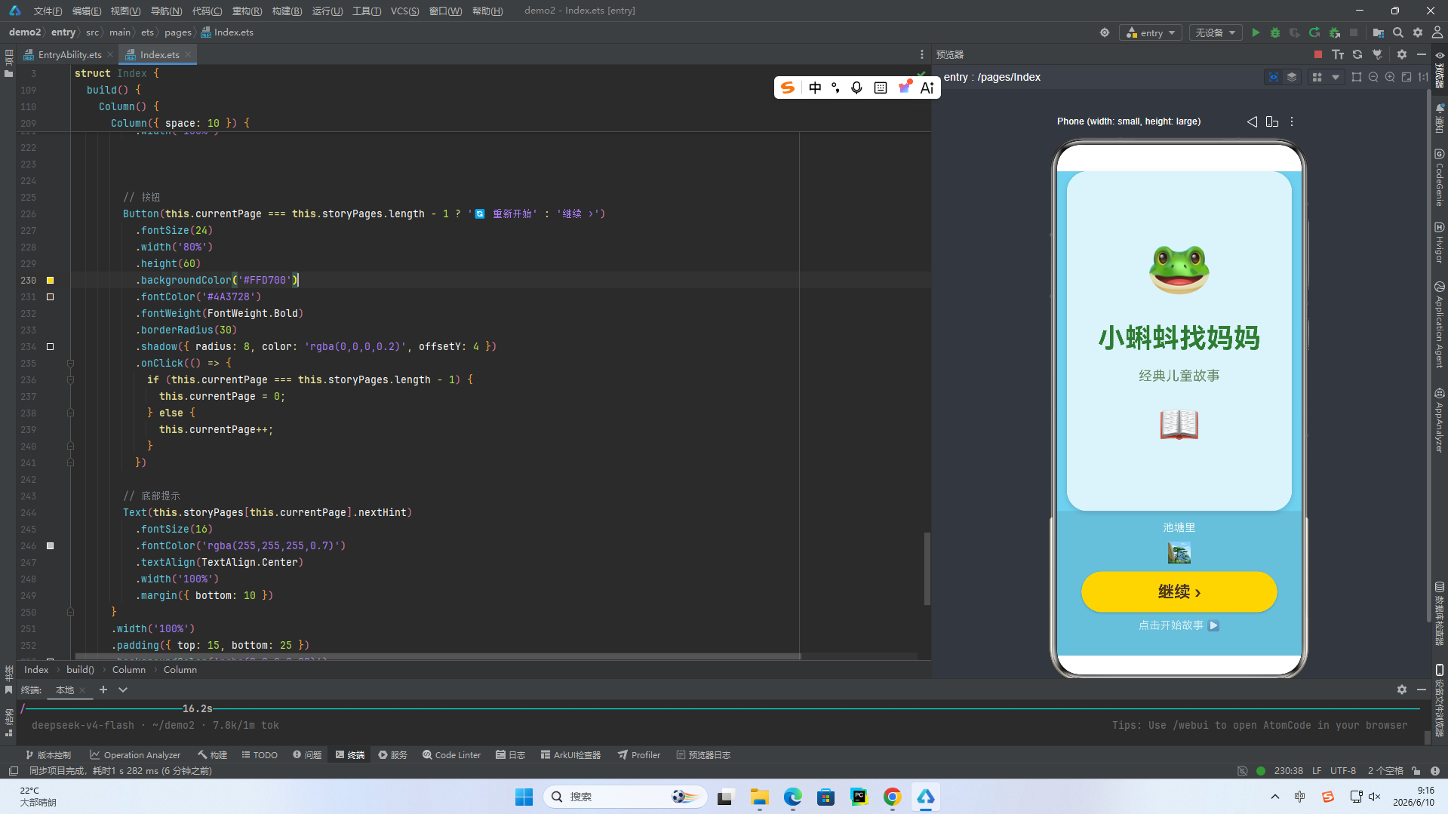The image size is (1448, 814).
Task: Open the 构建(B) menu
Action: 287,11
